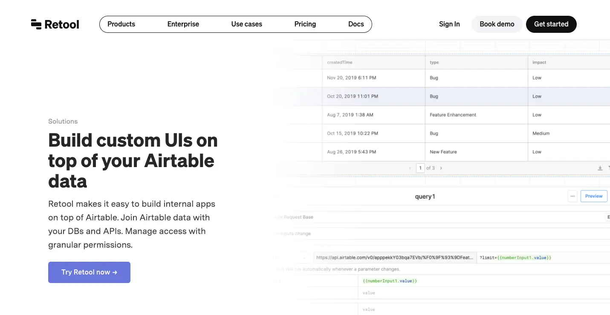Image resolution: width=610 pixels, height=315 pixels.
Task: Click the impact column header
Action: coord(569,62)
